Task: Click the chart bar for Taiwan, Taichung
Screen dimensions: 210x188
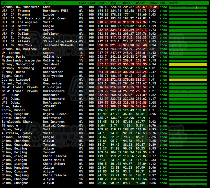Action: (188, 137)
